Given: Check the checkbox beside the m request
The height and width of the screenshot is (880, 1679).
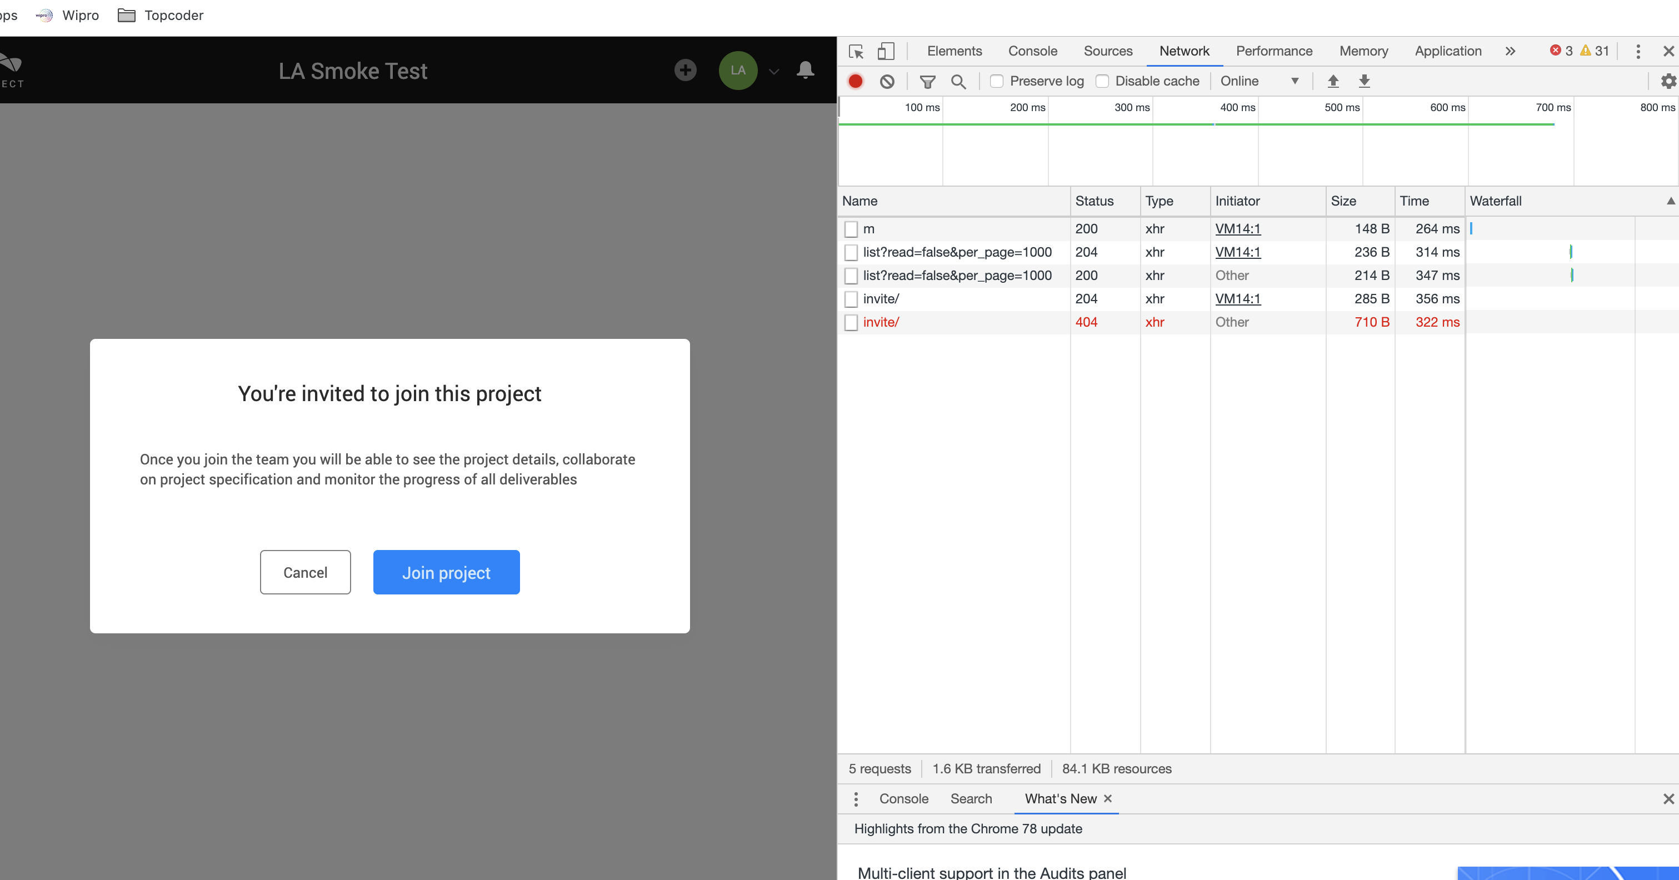Looking at the screenshot, I should point(851,229).
